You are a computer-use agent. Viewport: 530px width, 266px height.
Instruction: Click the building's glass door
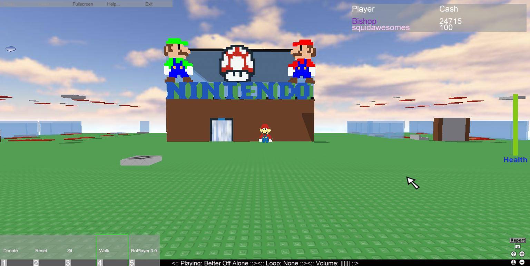pyautogui.click(x=222, y=130)
